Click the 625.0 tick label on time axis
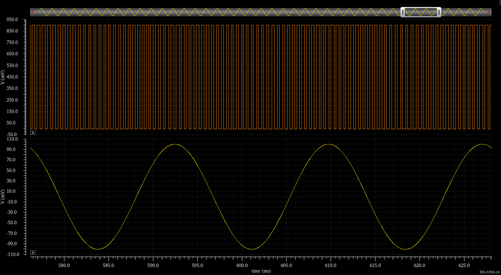 (x=464, y=265)
